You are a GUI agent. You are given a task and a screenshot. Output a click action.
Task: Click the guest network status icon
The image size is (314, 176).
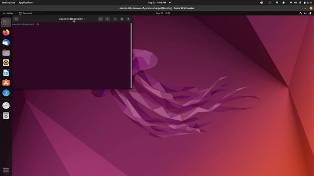[x=301, y=13]
